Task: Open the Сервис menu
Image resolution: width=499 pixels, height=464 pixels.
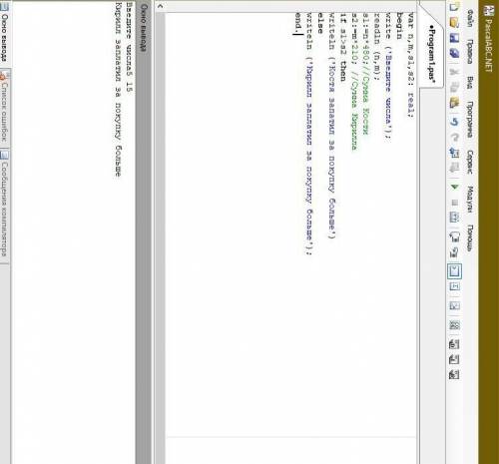Action: point(469,162)
